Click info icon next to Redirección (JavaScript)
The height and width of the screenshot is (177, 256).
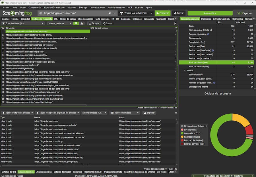click(213, 50)
